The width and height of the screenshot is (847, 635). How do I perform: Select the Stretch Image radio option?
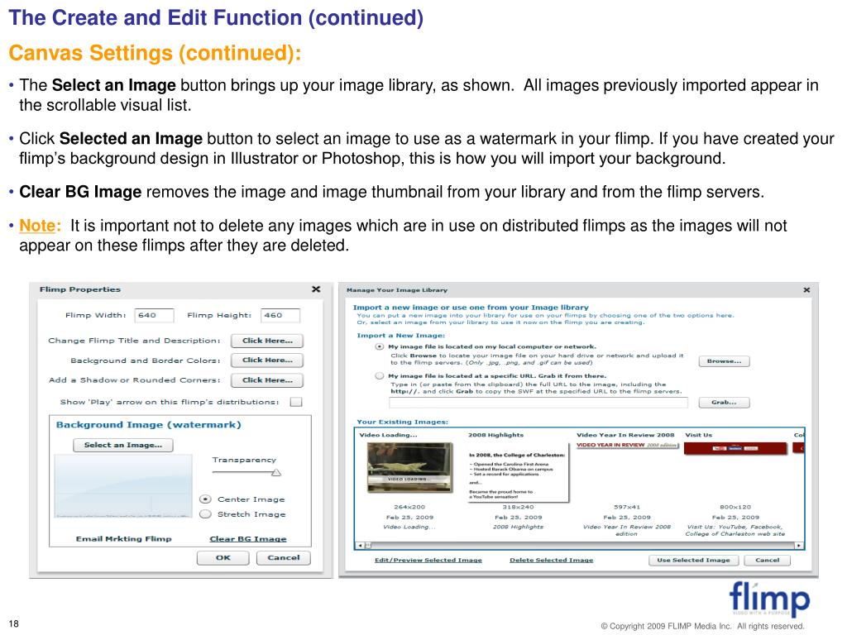[x=205, y=514]
